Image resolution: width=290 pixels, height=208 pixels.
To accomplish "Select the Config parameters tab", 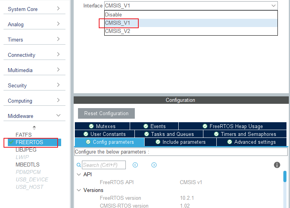I will (x=110, y=142).
